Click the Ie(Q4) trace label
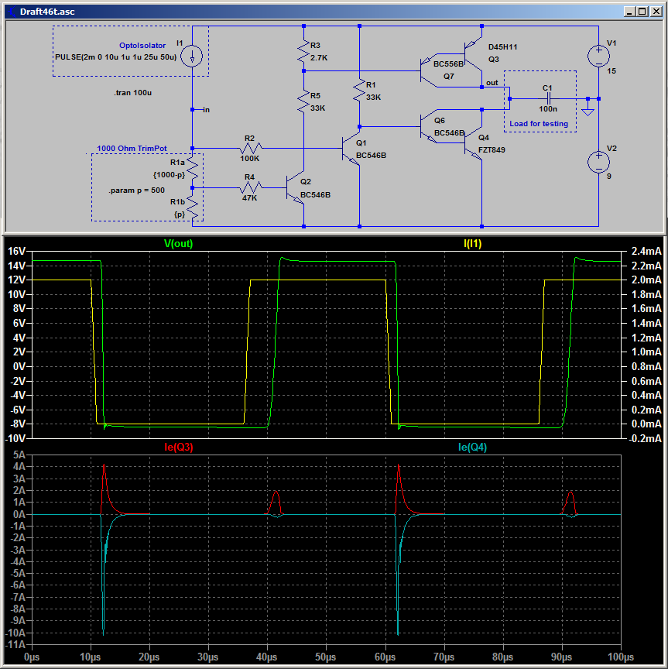 473,447
